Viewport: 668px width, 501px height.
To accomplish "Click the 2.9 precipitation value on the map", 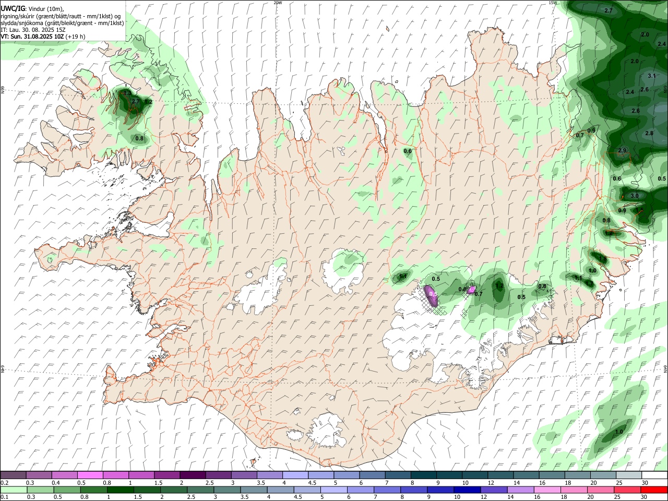I will [622, 150].
